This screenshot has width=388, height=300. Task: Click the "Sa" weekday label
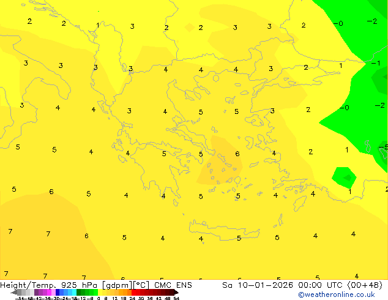227,285
